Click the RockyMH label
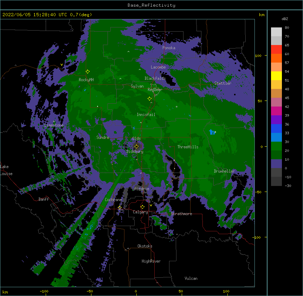 pos(86,80)
